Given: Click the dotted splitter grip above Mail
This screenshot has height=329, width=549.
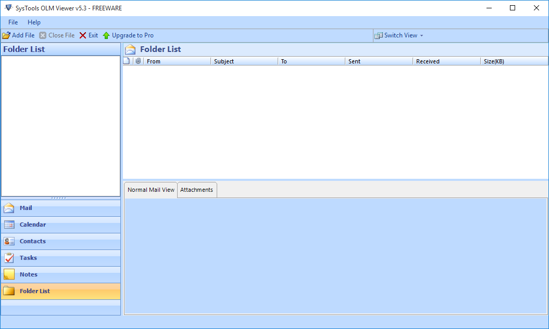Looking at the screenshot, I should click(x=58, y=198).
